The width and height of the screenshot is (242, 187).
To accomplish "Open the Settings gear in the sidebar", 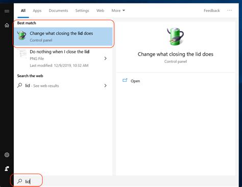I will 7,155.
